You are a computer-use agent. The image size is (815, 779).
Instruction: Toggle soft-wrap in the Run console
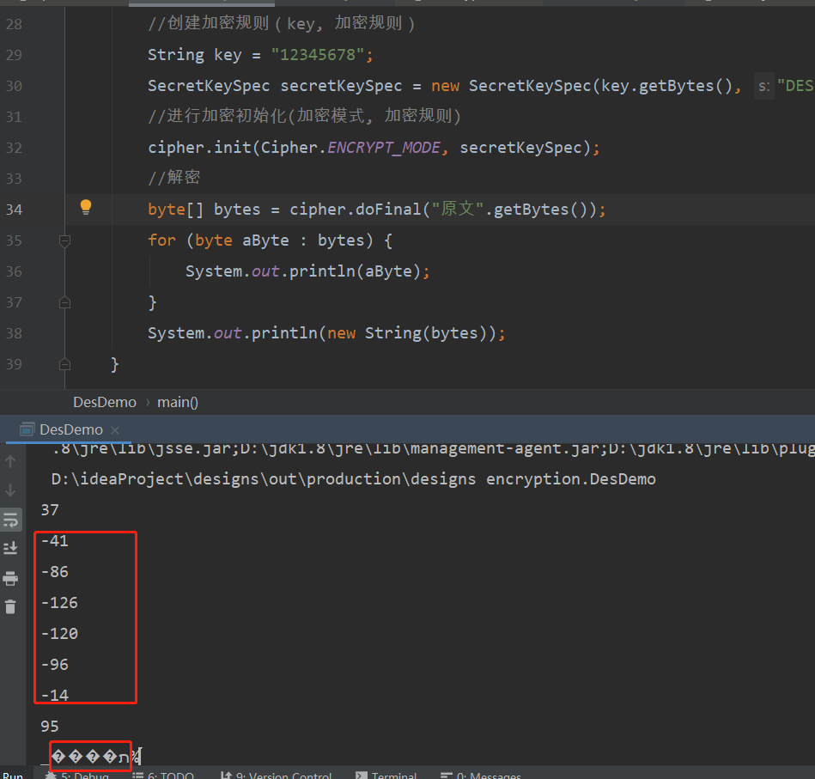(11, 519)
